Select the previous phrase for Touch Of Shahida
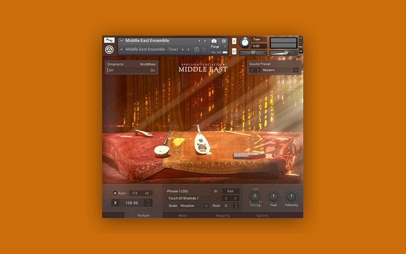406x254 pixels. click(226, 198)
